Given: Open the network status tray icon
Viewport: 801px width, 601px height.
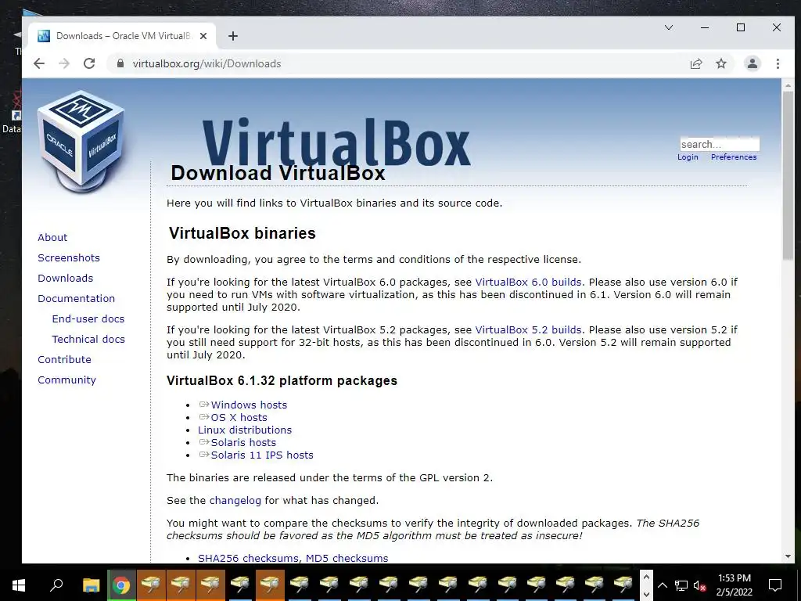Looking at the screenshot, I should coord(681,585).
